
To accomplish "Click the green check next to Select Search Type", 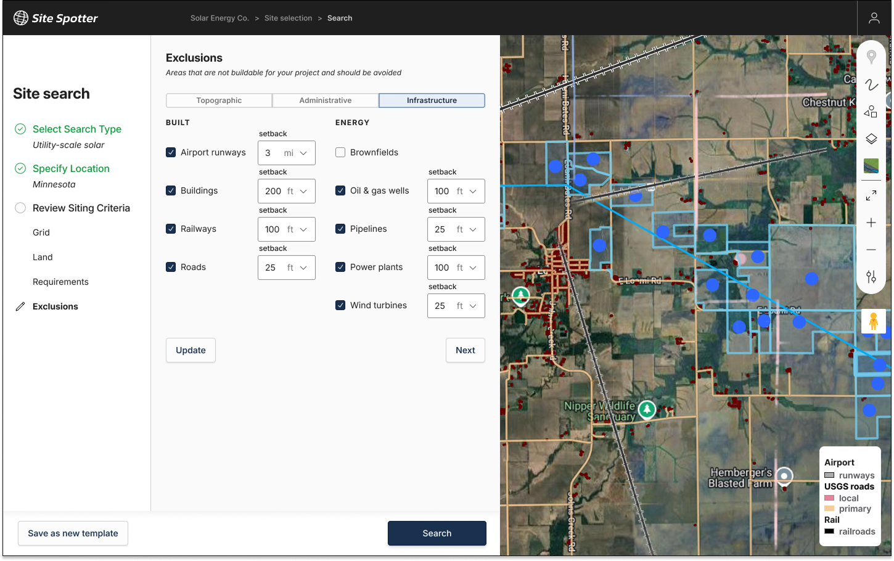I will [x=20, y=129].
